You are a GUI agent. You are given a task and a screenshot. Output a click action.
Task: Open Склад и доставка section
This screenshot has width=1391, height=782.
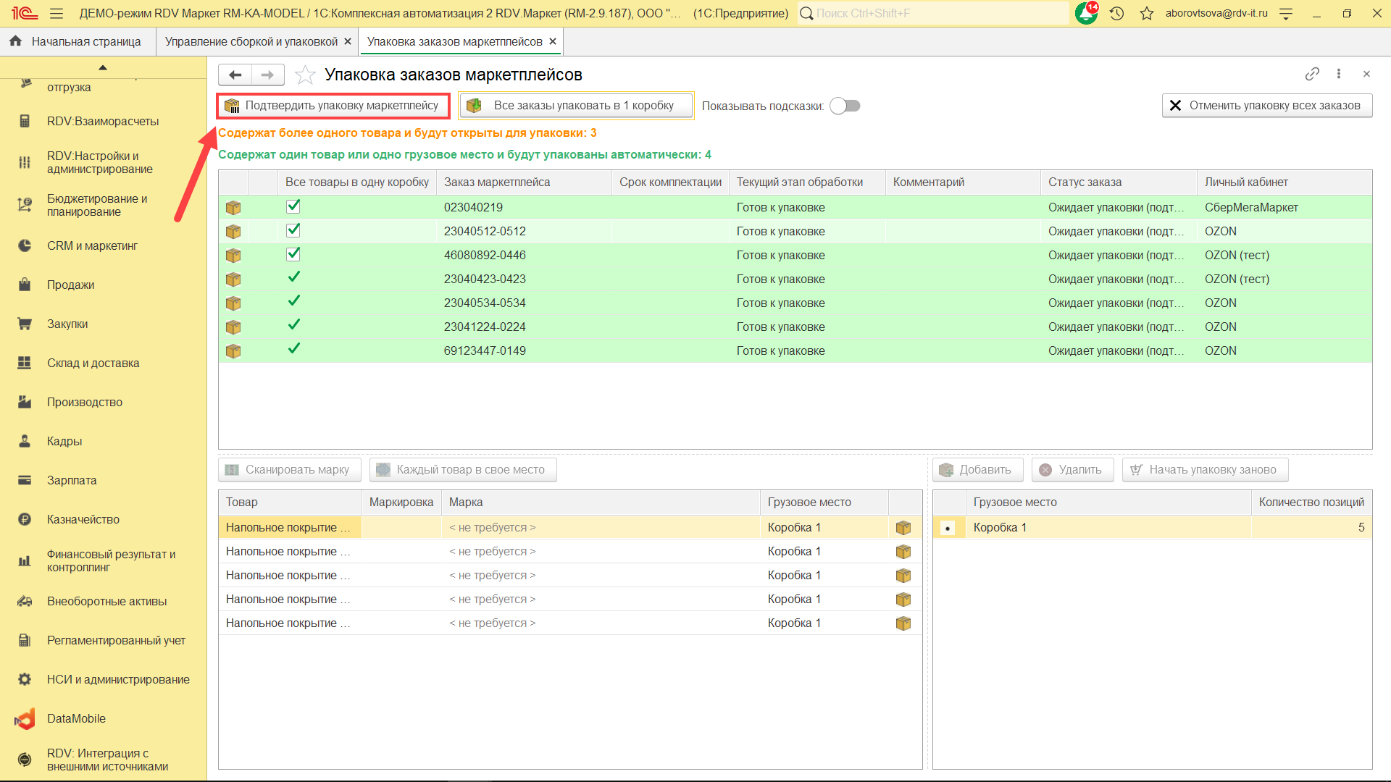[93, 363]
